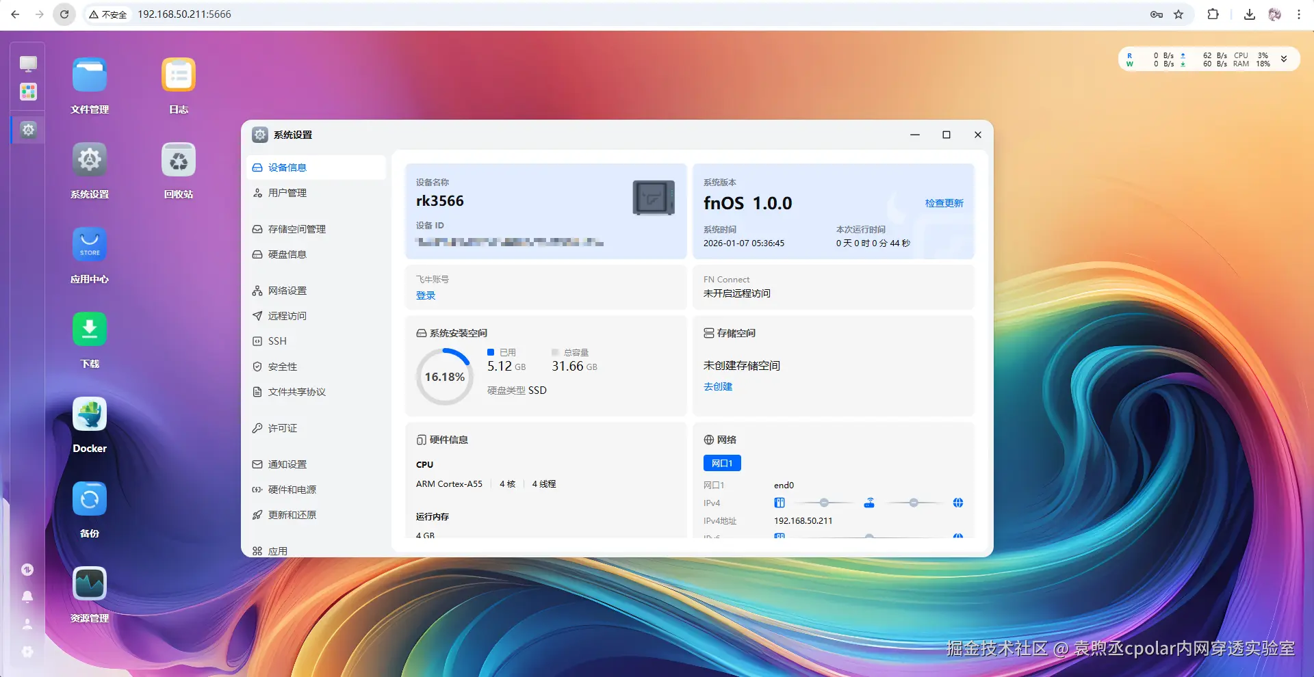The image size is (1314, 677).
Task: Click the device name rk3566
Action: [x=440, y=201]
